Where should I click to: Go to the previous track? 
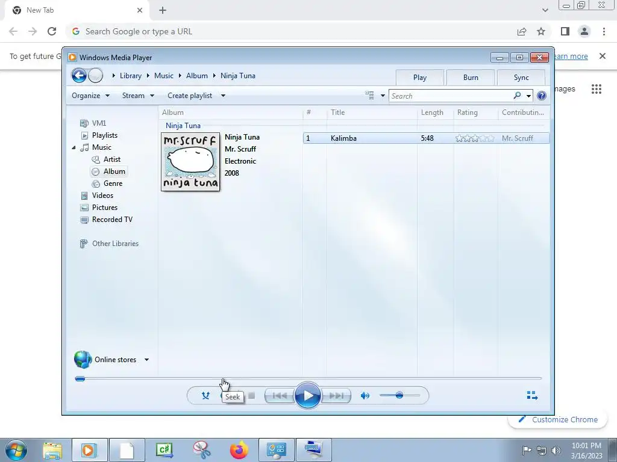tap(280, 396)
